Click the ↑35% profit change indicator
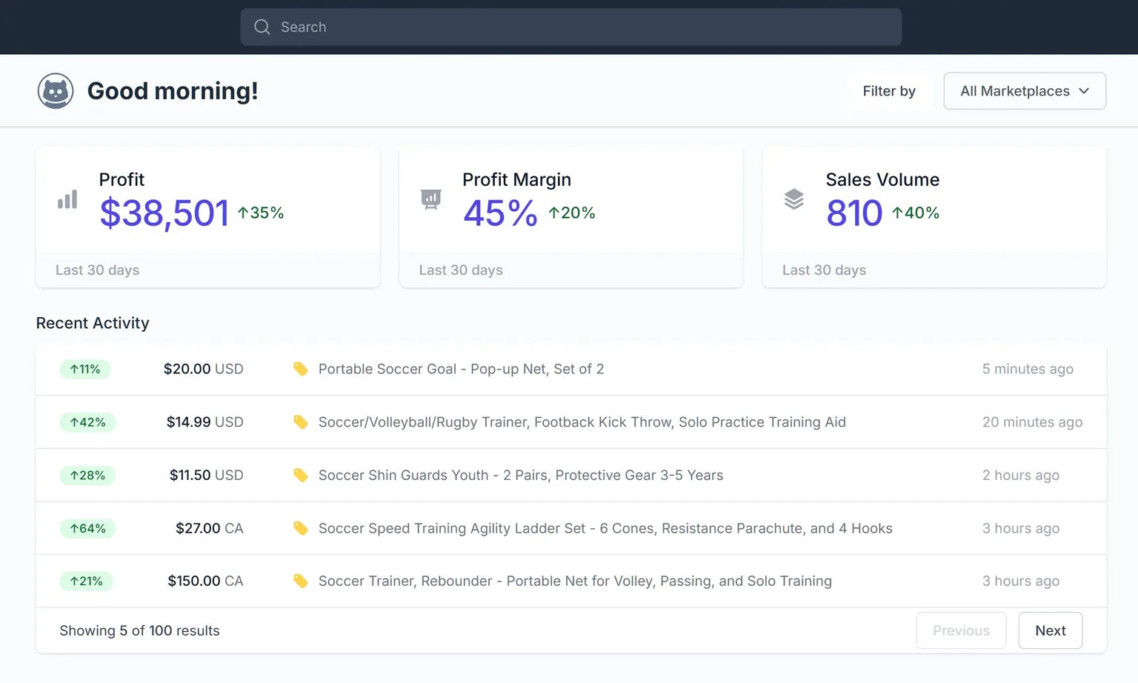This screenshot has height=683, width=1138. pyautogui.click(x=260, y=213)
